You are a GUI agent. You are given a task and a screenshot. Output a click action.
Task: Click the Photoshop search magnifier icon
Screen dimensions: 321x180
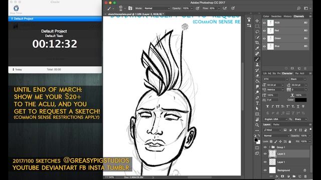(299, 8)
